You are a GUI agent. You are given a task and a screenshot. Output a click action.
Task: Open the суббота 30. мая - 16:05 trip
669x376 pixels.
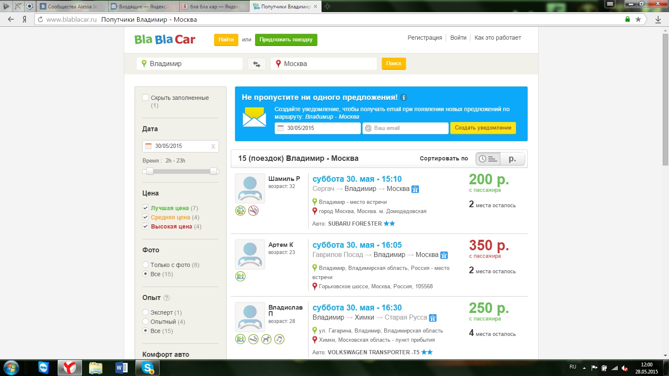tap(357, 245)
